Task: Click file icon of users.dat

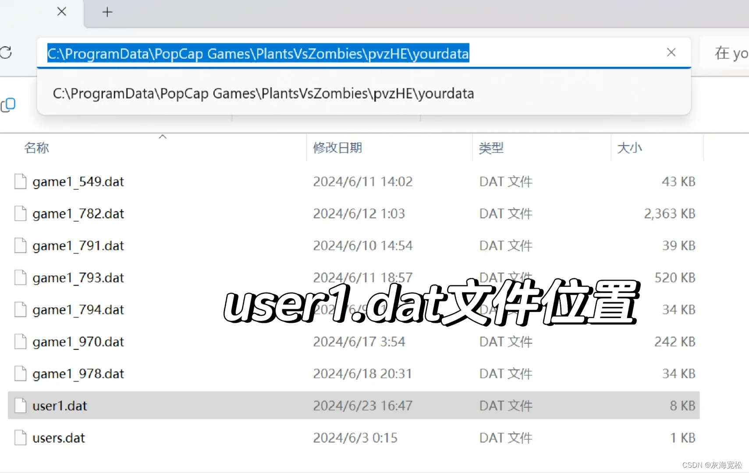Action: pos(20,438)
